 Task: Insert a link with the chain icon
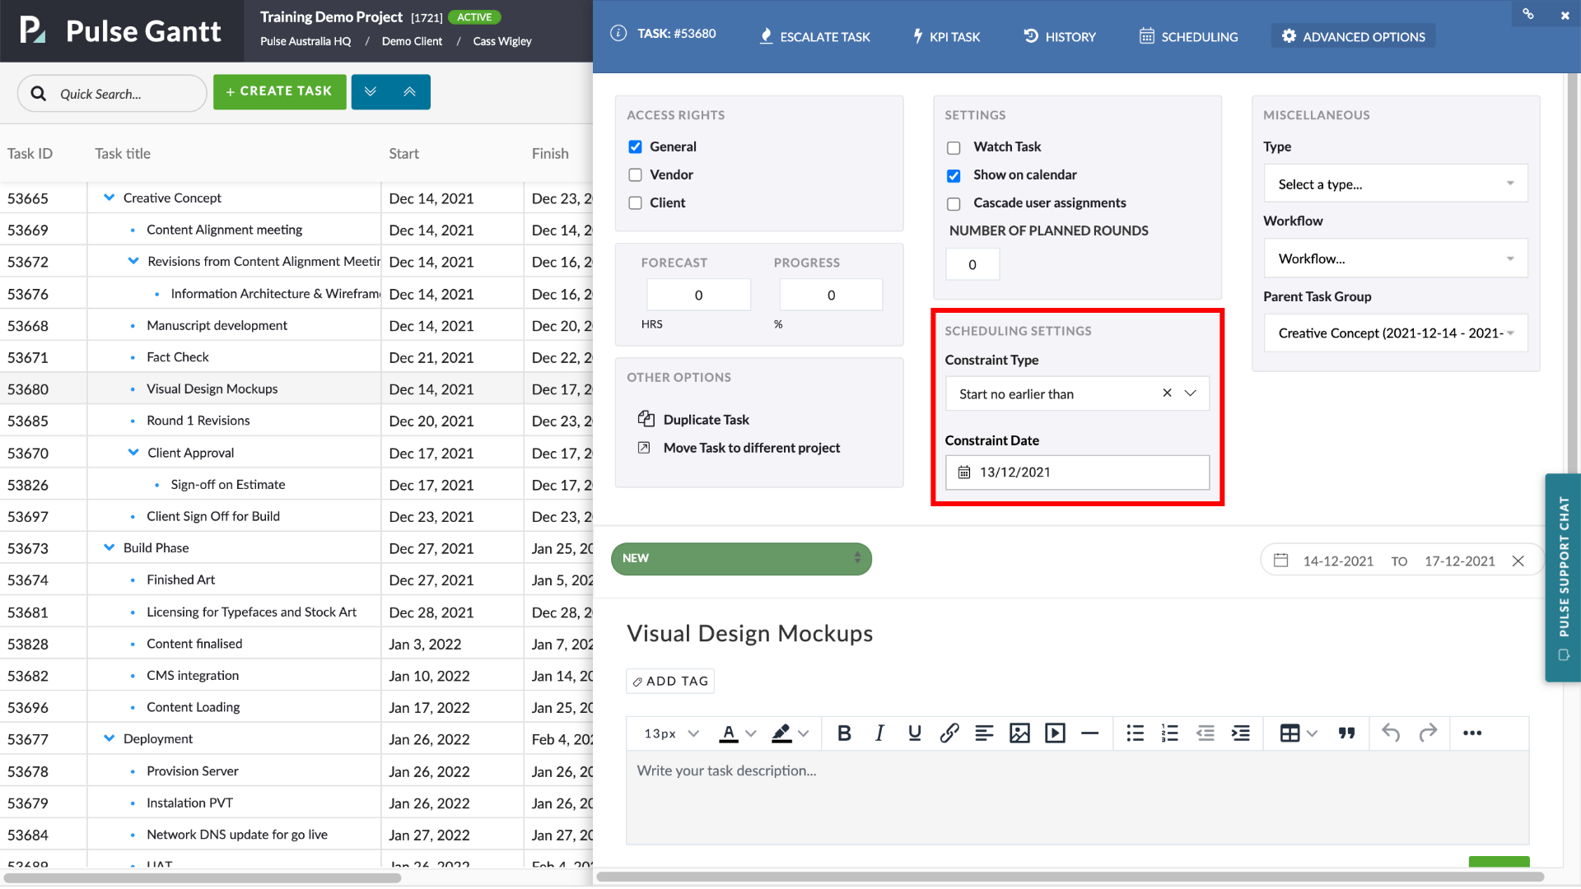pos(949,733)
